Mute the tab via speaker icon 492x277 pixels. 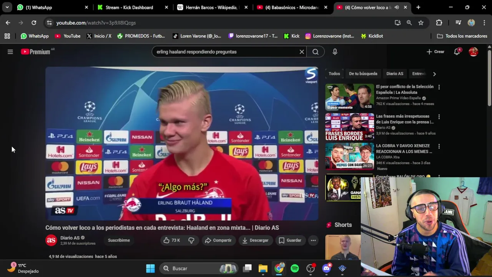(x=397, y=7)
